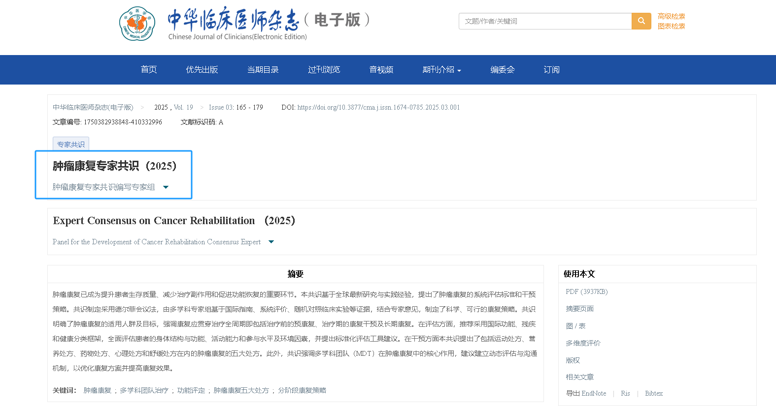Open 相关文章 related articles link
776x406 pixels.
pos(579,377)
